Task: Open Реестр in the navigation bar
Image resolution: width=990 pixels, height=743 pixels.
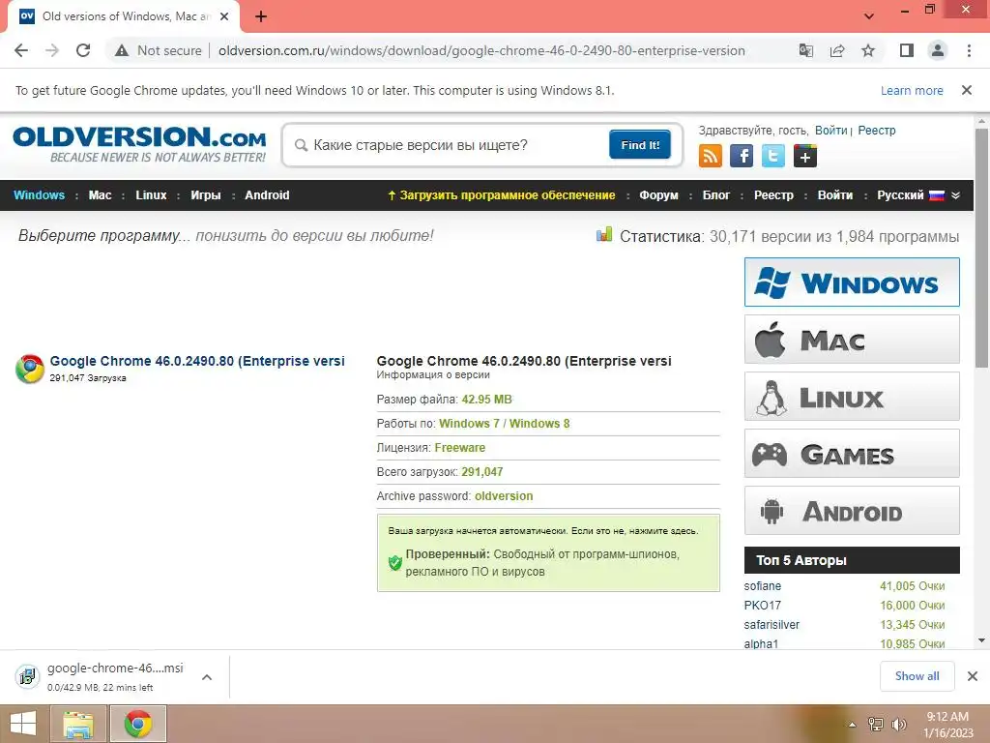Action: coord(773,195)
